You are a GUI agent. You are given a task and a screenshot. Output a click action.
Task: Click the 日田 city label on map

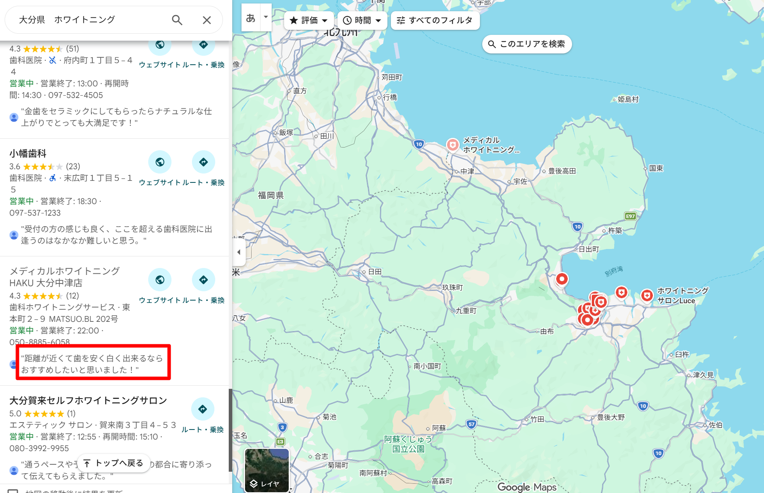375,272
